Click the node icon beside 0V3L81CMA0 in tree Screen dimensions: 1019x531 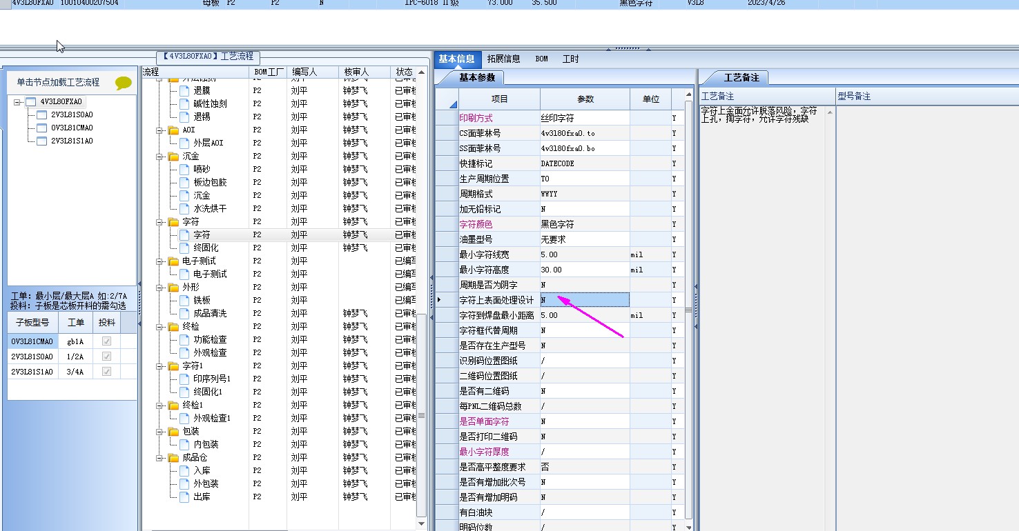(41, 128)
